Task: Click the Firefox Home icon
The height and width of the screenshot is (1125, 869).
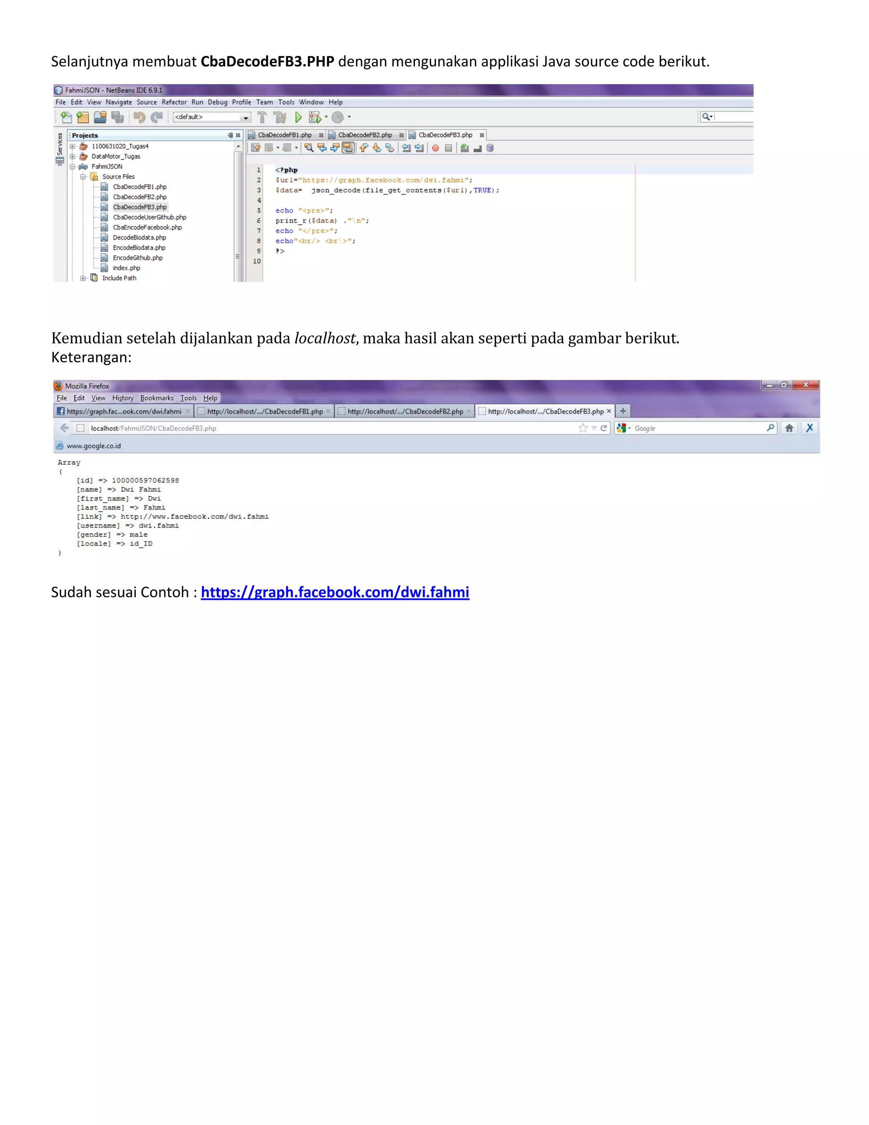Action: pyautogui.click(x=789, y=428)
